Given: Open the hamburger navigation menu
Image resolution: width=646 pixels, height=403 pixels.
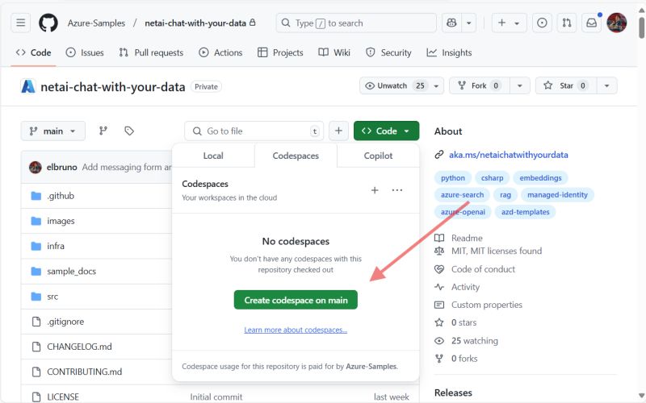Looking at the screenshot, I should 21,23.
